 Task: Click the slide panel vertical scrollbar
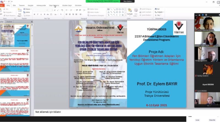point(32,36)
